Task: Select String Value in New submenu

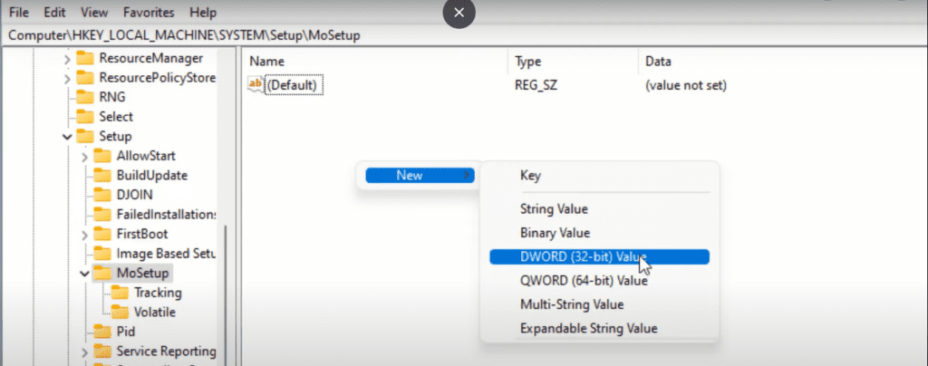Action: click(554, 209)
